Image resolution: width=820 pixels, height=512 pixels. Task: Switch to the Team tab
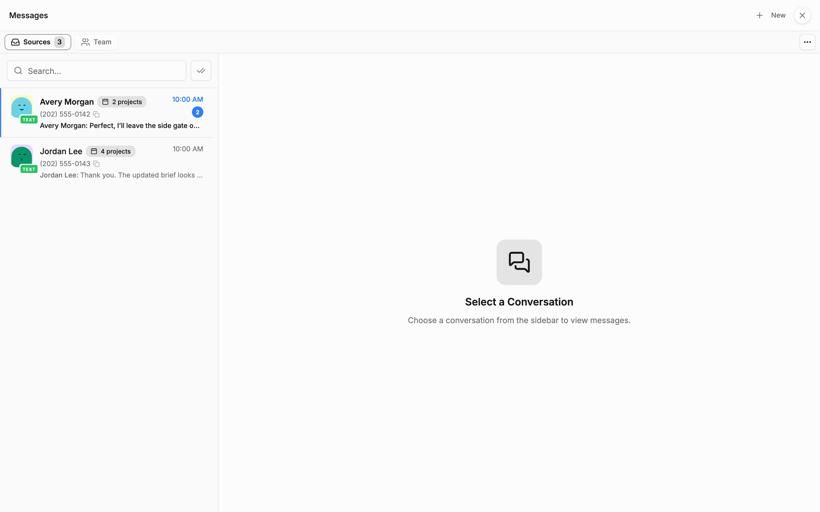point(96,42)
